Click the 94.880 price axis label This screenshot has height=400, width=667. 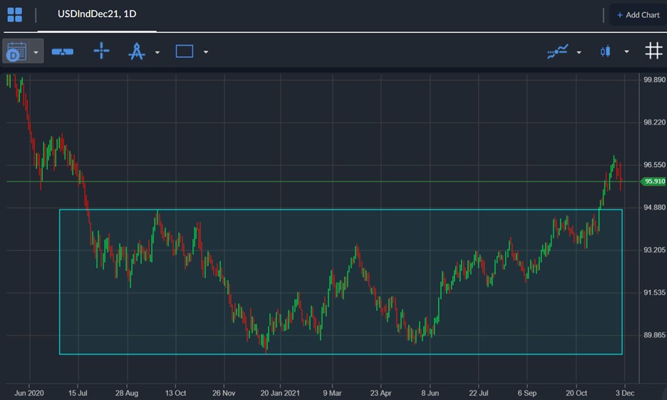pyautogui.click(x=654, y=207)
